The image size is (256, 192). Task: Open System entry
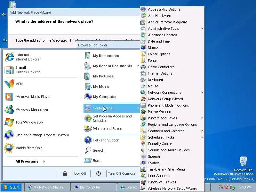[172, 163]
